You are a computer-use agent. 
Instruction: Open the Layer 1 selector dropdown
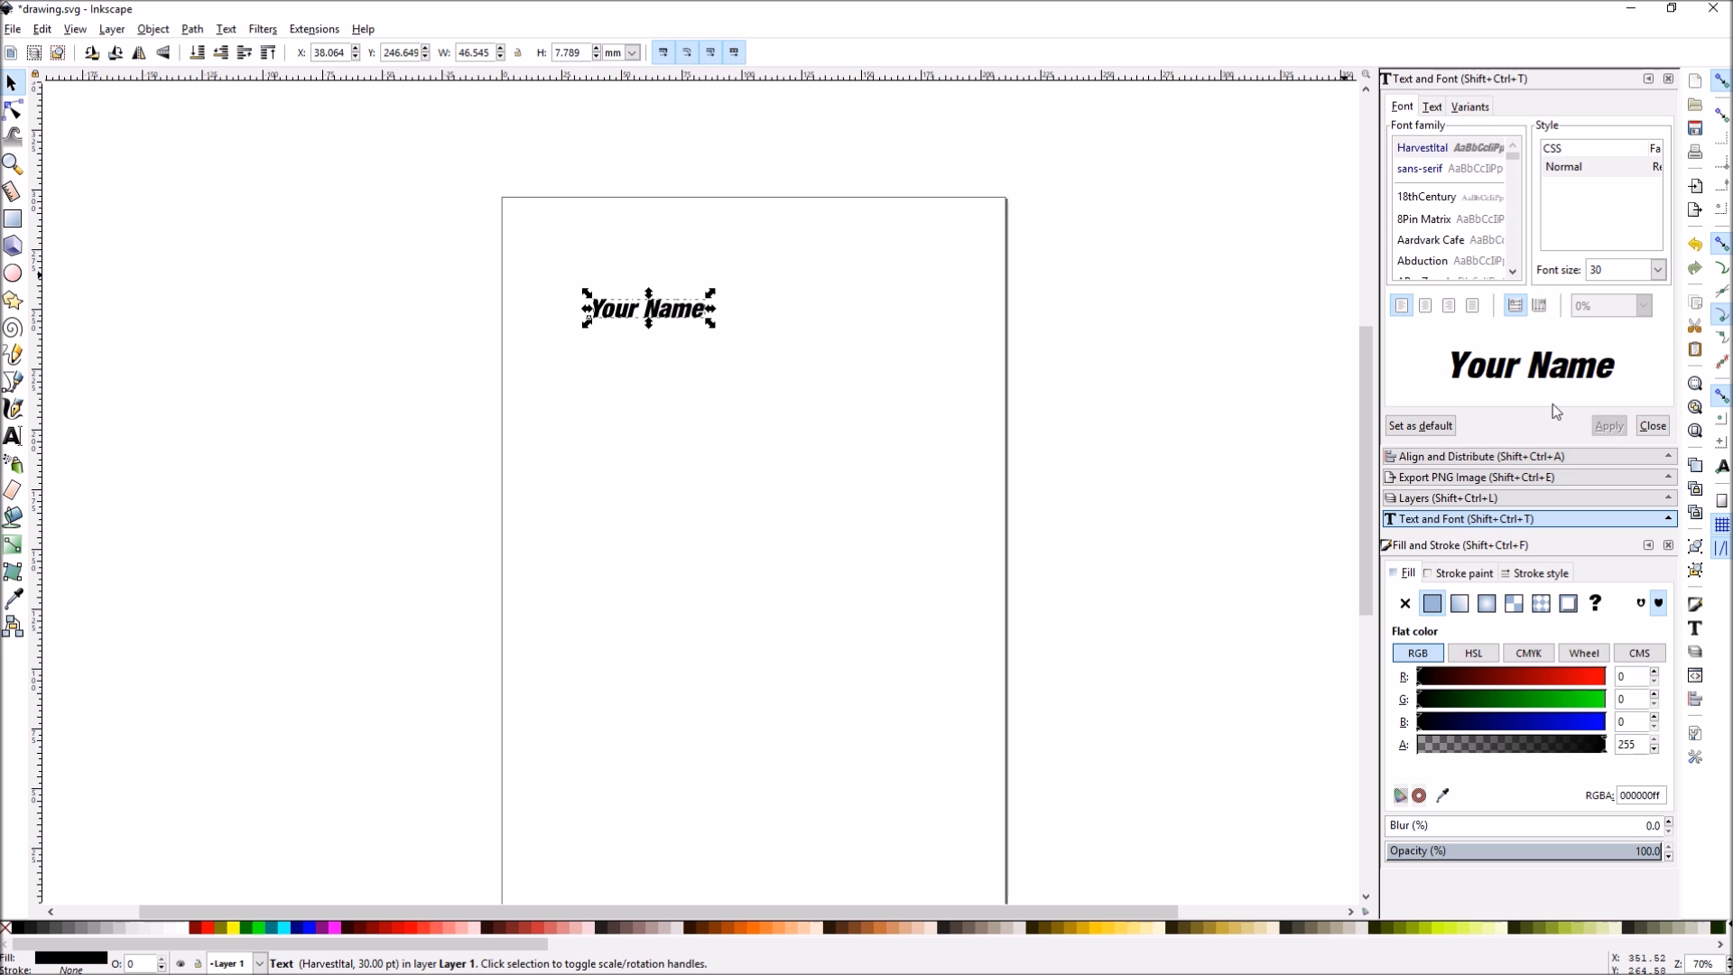point(259,963)
